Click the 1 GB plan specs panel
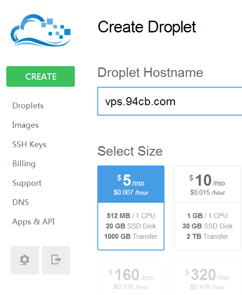Image resolution: width=242 pixels, height=295 pixels. click(207, 226)
